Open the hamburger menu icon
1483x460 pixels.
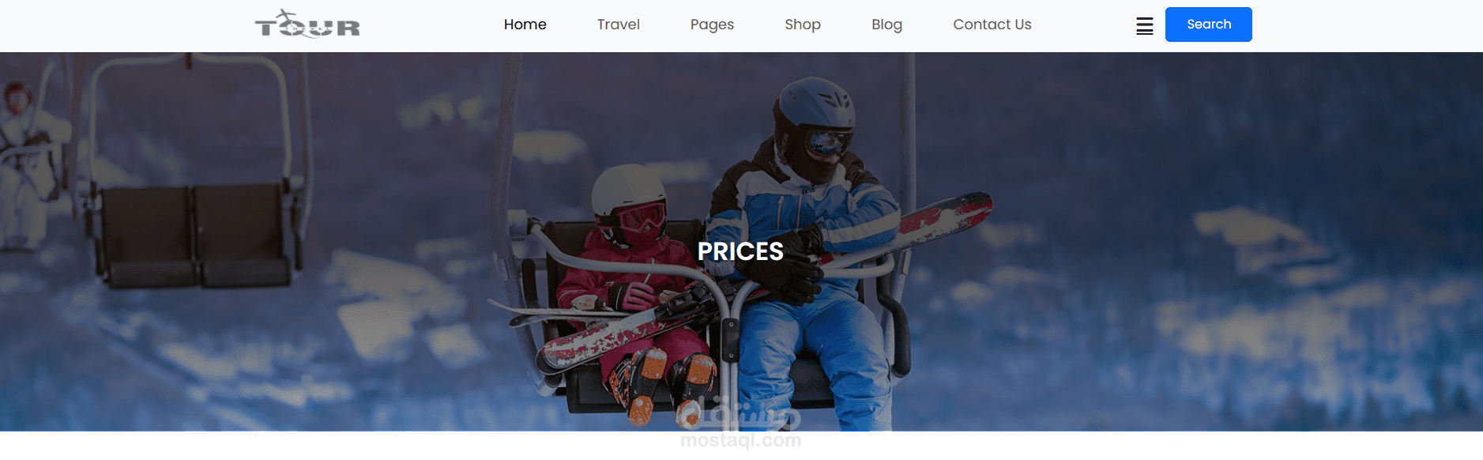1144,26
